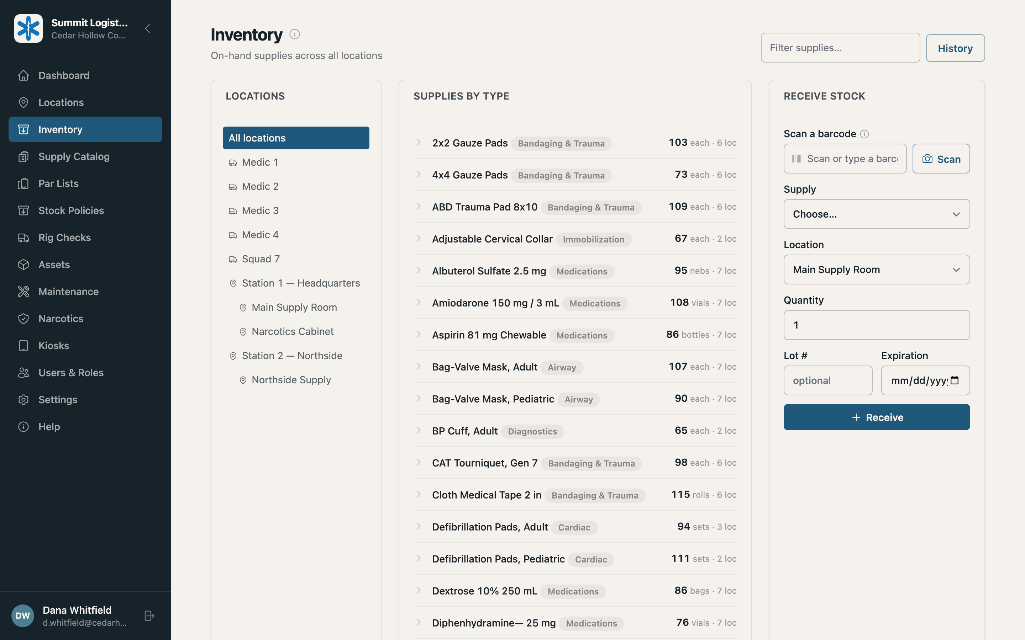Screen dimensions: 1025x640
Task: Open the Supply Choose... dropdown
Action: point(876,214)
